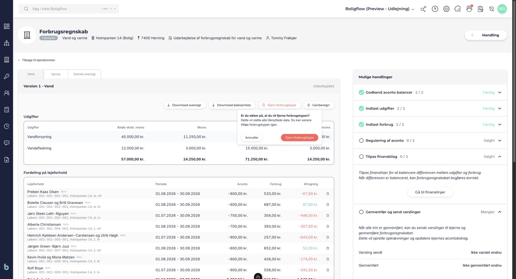Open document icon for Preben Kaas Olsen row
Image resolution: width=516 pixels, height=279 pixels.
[x=328, y=194]
